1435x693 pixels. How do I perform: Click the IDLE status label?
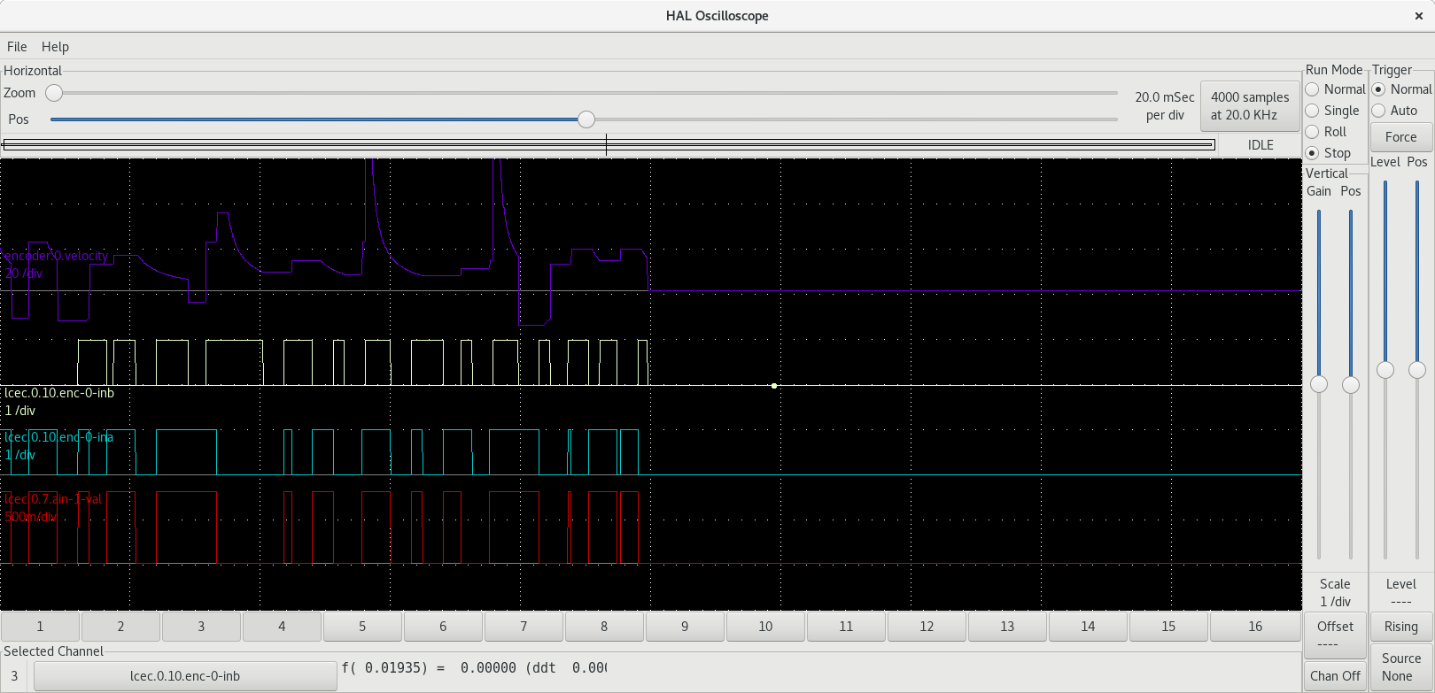[1260, 145]
